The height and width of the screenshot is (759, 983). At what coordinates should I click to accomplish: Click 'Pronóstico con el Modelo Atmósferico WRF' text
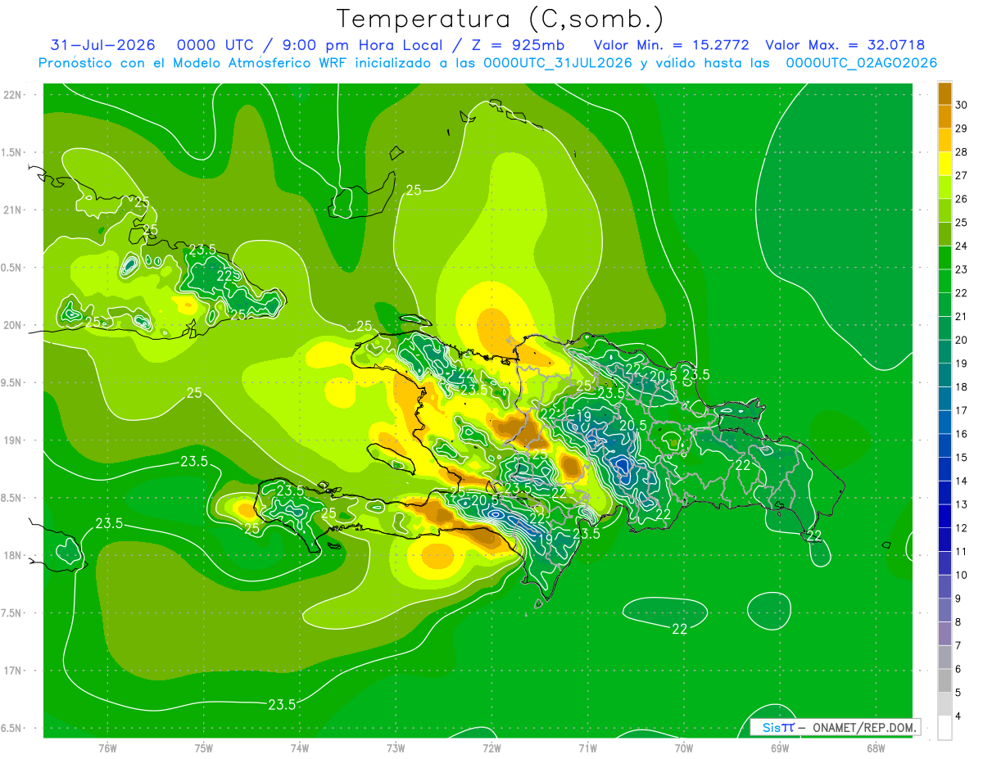[x=195, y=63]
